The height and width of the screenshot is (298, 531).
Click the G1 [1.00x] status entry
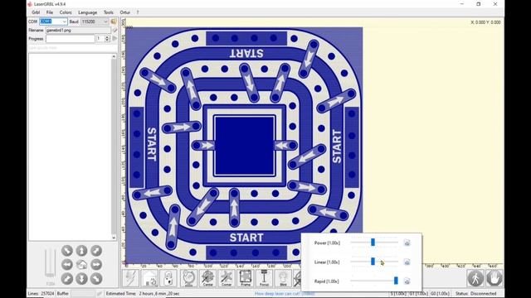(418, 294)
